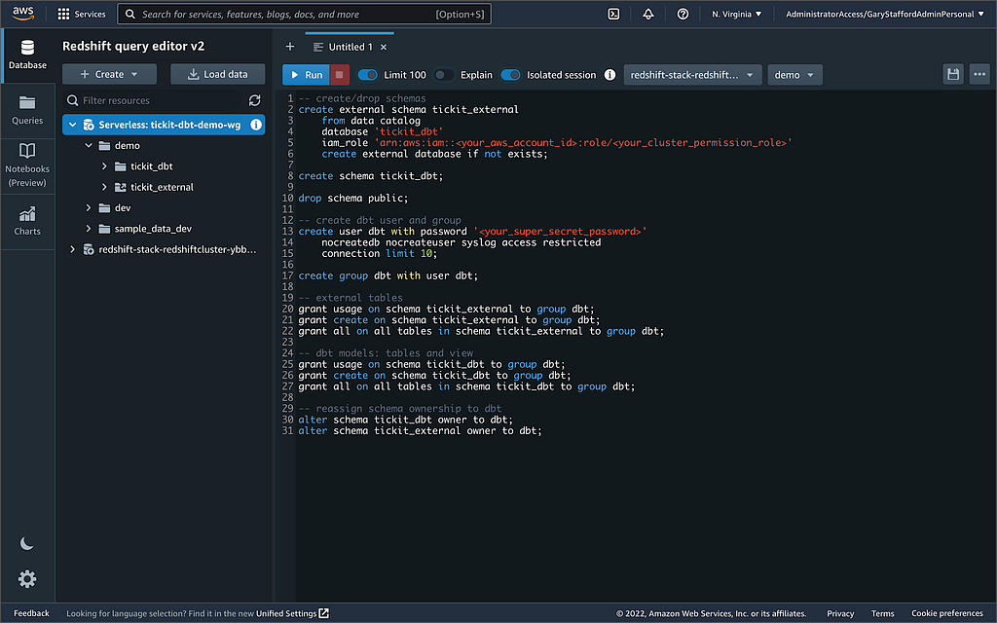Open the N. Virginia region dropdown
The width and height of the screenshot is (997, 623).
[736, 14]
